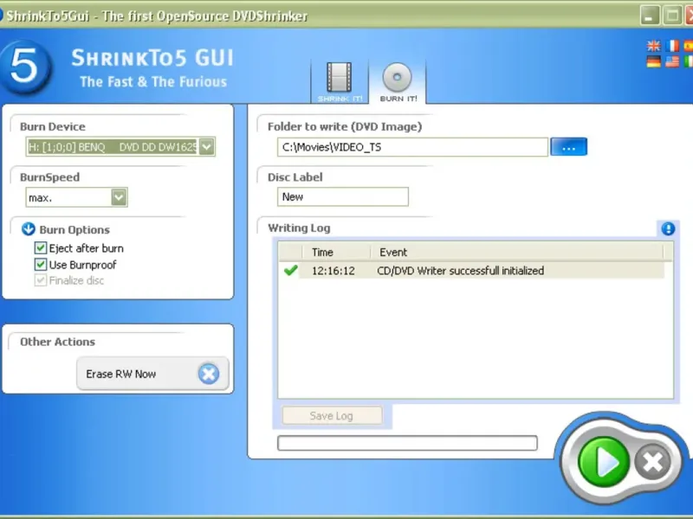This screenshot has height=519, width=693.
Task: Collapse Burn Options with arrow icon
Action: point(29,229)
